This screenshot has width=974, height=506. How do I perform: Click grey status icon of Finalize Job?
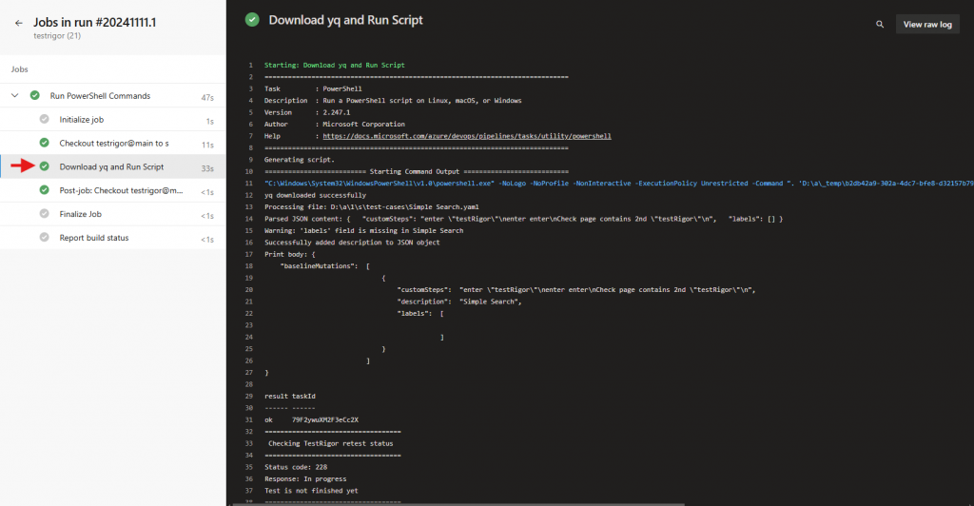[x=44, y=214]
